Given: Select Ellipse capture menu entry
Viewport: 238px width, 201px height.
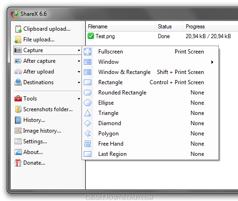Looking at the screenshot, I should [x=150, y=103].
